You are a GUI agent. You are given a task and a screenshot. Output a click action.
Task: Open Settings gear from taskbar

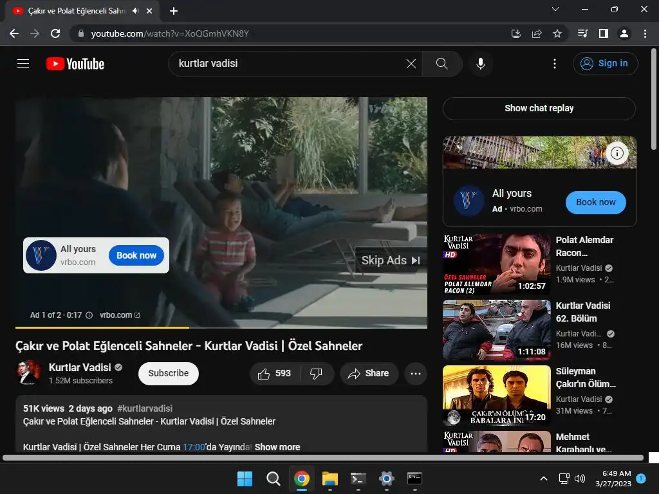[x=386, y=479]
